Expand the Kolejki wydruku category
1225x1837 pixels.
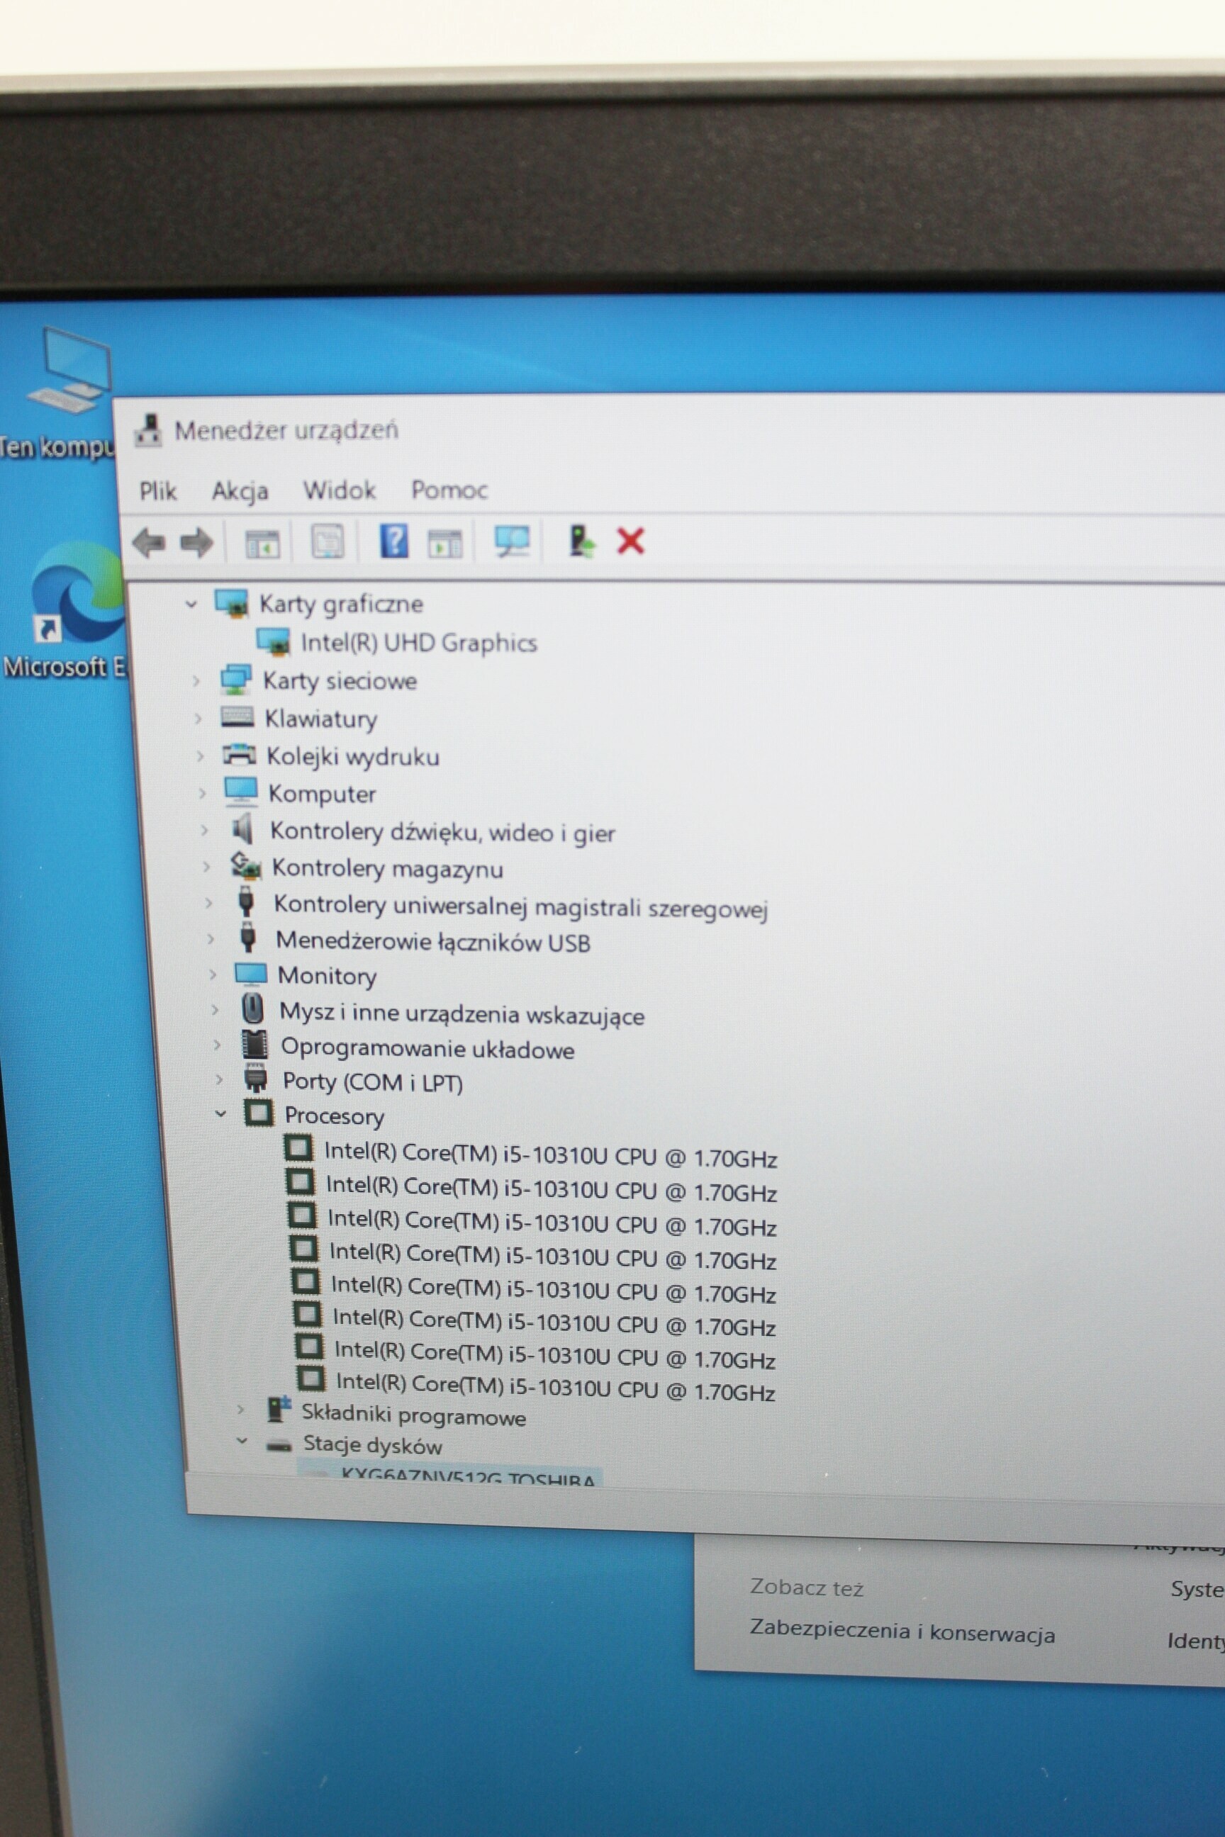200,756
